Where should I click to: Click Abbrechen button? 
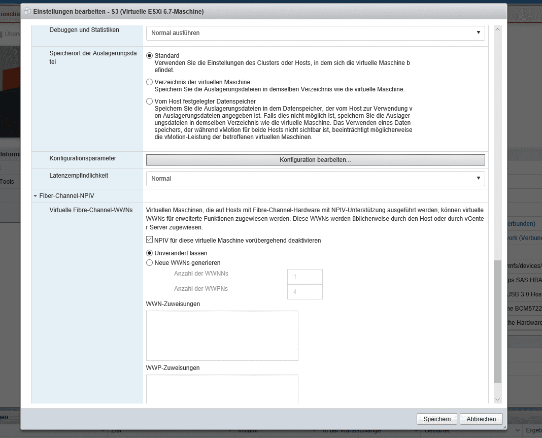pyautogui.click(x=481, y=419)
